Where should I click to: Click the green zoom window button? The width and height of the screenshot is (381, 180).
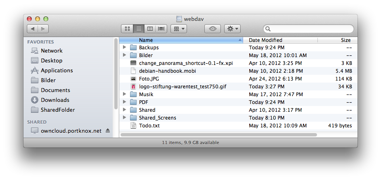tap(46, 19)
